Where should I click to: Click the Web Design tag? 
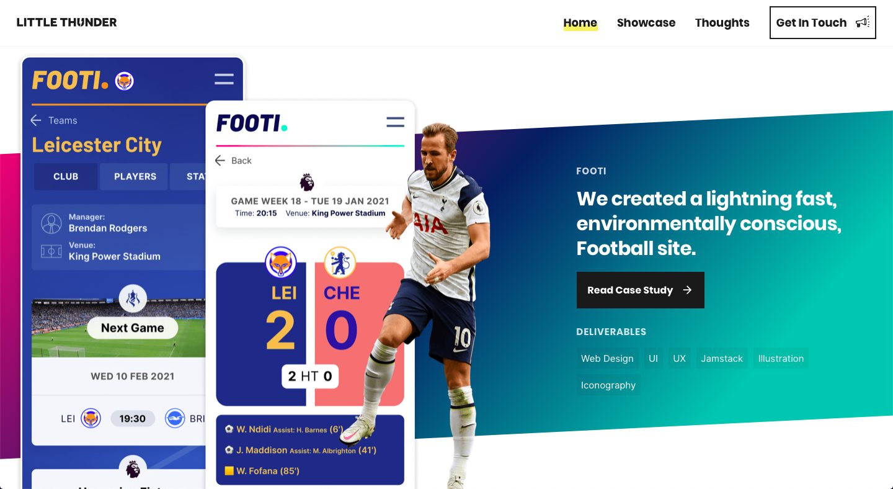click(x=607, y=358)
